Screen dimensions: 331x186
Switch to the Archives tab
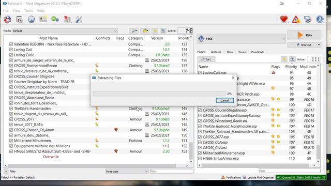216,52
